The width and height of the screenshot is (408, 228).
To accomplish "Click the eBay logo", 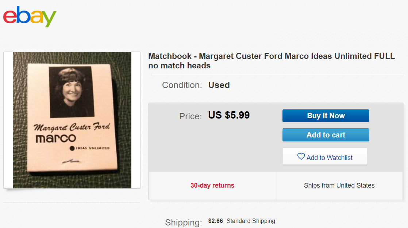I will click(x=30, y=16).
